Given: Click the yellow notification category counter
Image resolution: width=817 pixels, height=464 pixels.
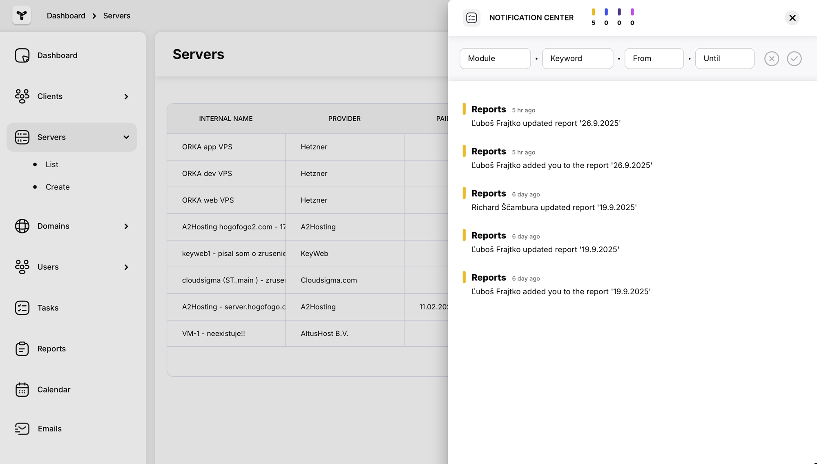Looking at the screenshot, I should click(x=593, y=17).
